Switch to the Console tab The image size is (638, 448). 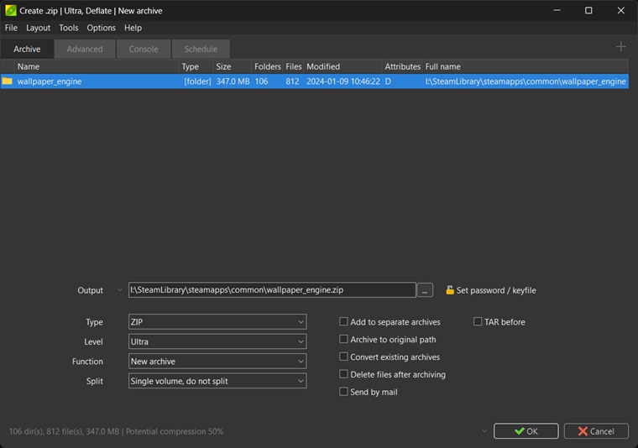pos(144,49)
